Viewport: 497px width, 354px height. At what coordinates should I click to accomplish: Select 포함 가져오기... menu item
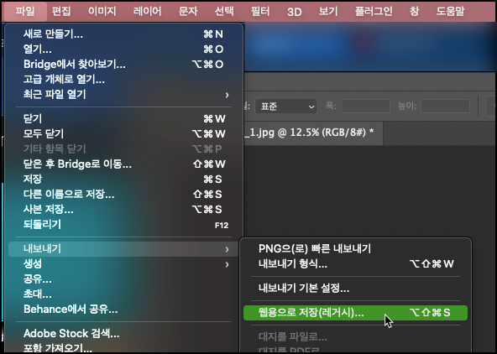click(123, 348)
